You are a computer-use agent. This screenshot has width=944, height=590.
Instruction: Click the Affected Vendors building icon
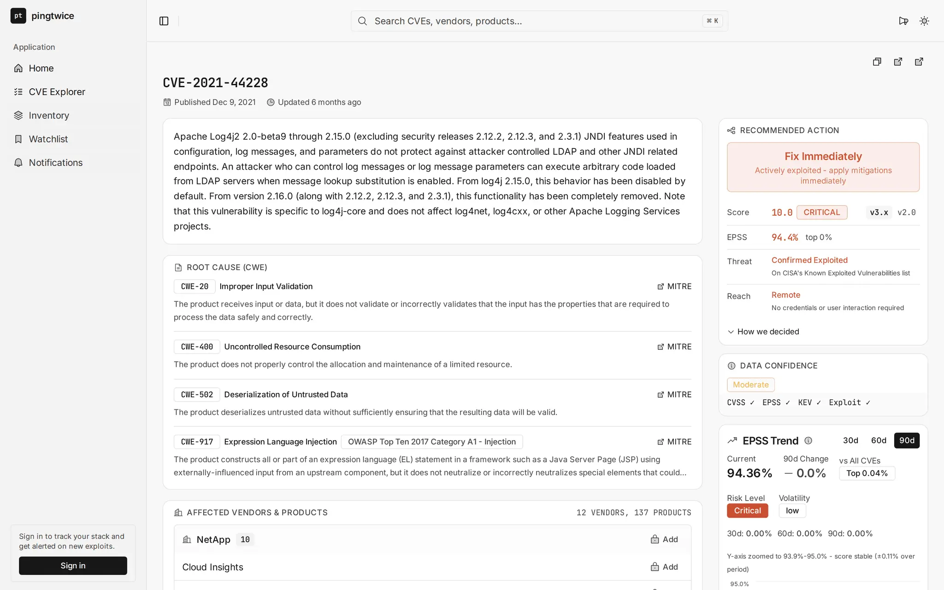[178, 513]
